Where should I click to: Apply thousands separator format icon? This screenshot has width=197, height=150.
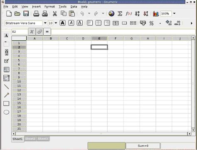pos(160,23)
